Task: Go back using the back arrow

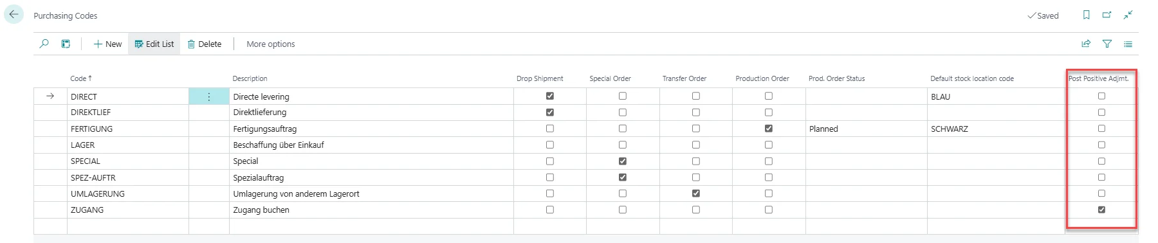Action: 14,14
